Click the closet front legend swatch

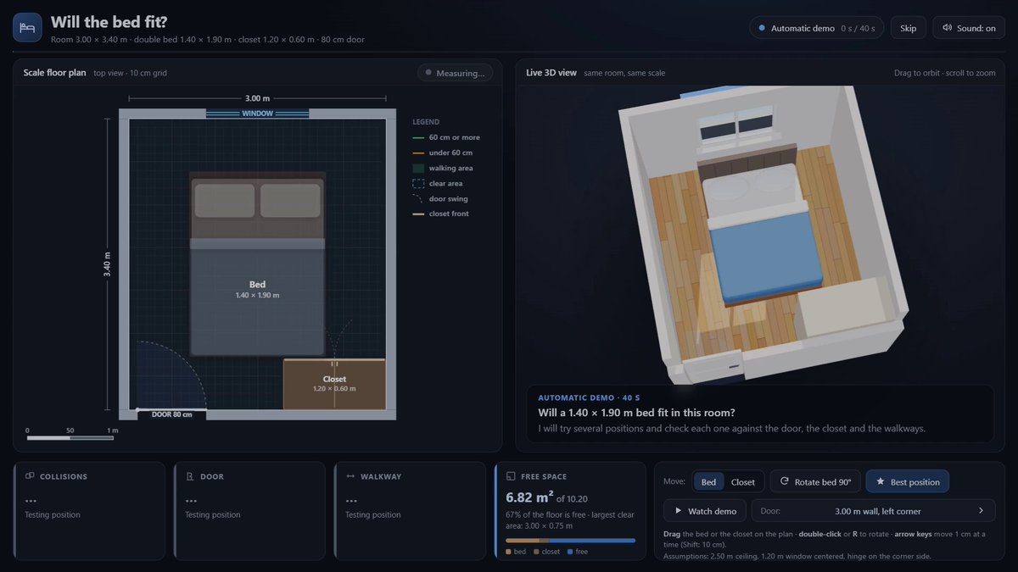click(x=417, y=214)
